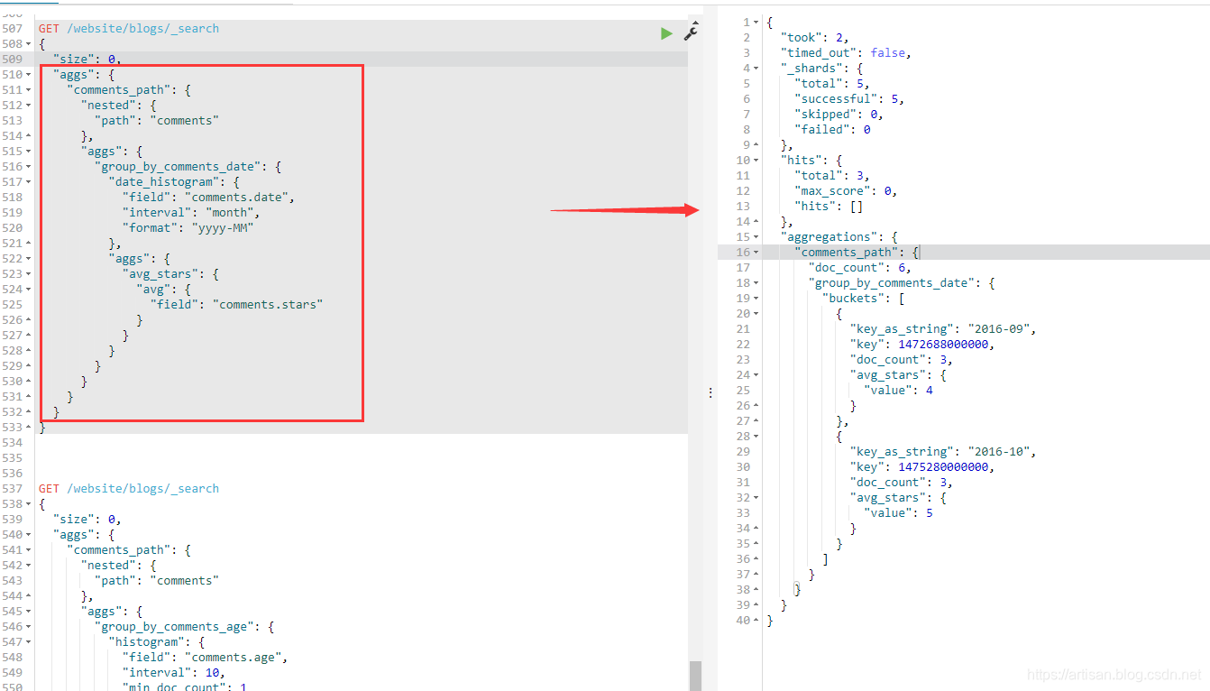Click "value": 5 in the response

899,512
